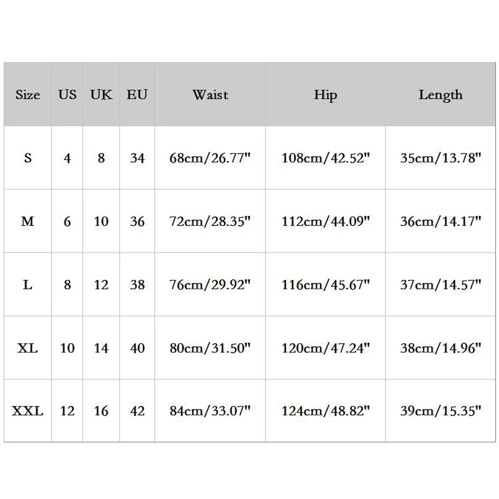Image resolution: width=499 pixels, height=499 pixels.
Task: Click the 37cm/14.57" length value
Action: point(440,285)
